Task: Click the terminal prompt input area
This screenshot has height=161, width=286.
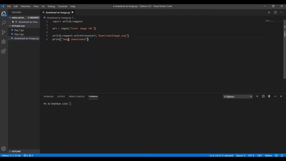Action: click(70, 104)
